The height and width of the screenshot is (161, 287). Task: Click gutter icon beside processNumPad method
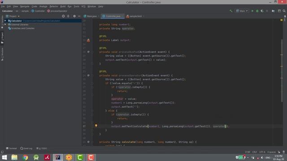(x=88, y=52)
